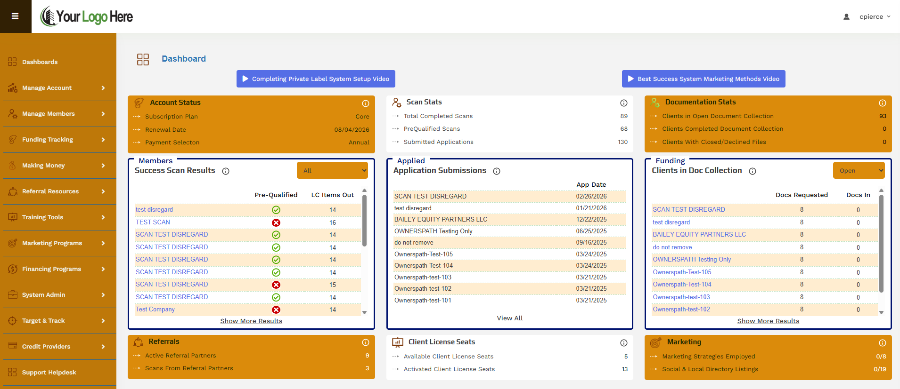This screenshot has width=900, height=389.
Task: Click the user profile icon
Action: [846, 16]
